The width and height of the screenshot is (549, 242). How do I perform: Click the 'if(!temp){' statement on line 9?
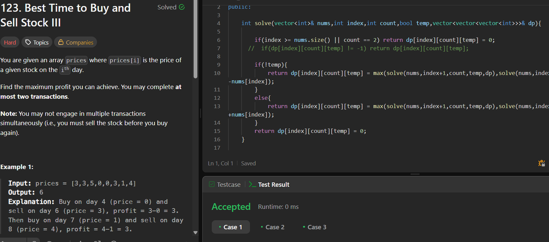(x=271, y=65)
